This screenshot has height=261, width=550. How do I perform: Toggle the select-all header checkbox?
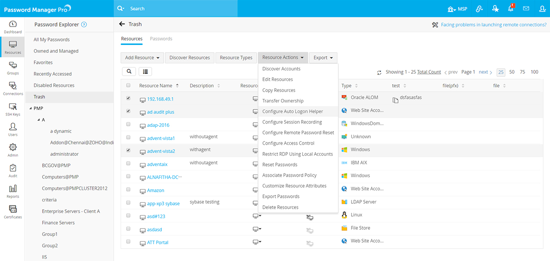click(128, 85)
